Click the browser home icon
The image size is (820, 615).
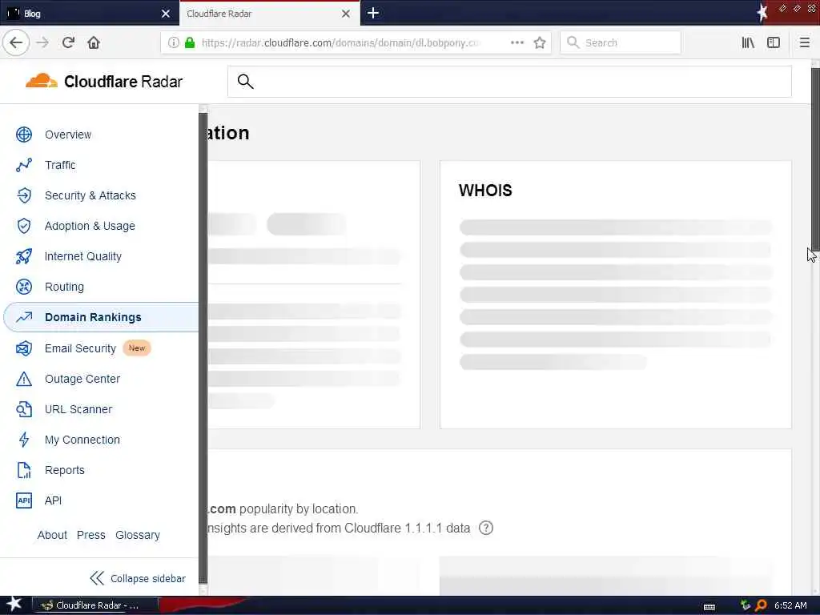[94, 42]
